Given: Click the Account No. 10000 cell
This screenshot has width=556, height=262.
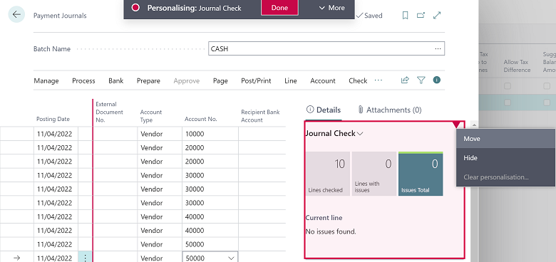Looking at the screenshot, I should tap(210, 134).
